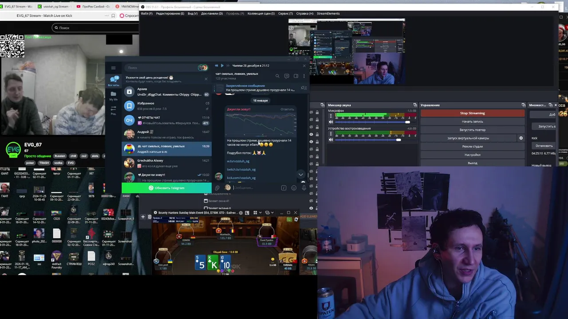The width and height of the screenshot is (568, 319).
Task: Toggle lock on first OBS source row
Action: point(317,112)
